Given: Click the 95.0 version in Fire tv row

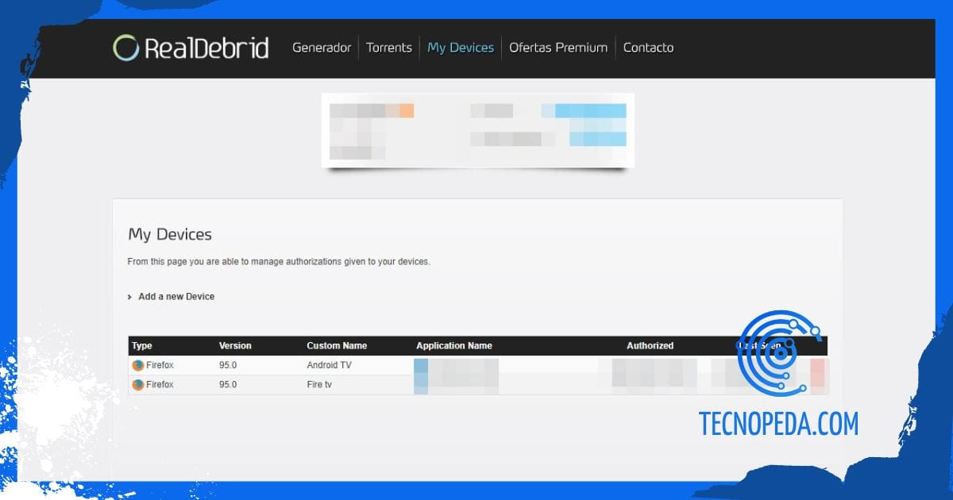Looking at the screenshot, I should (228, 385).
